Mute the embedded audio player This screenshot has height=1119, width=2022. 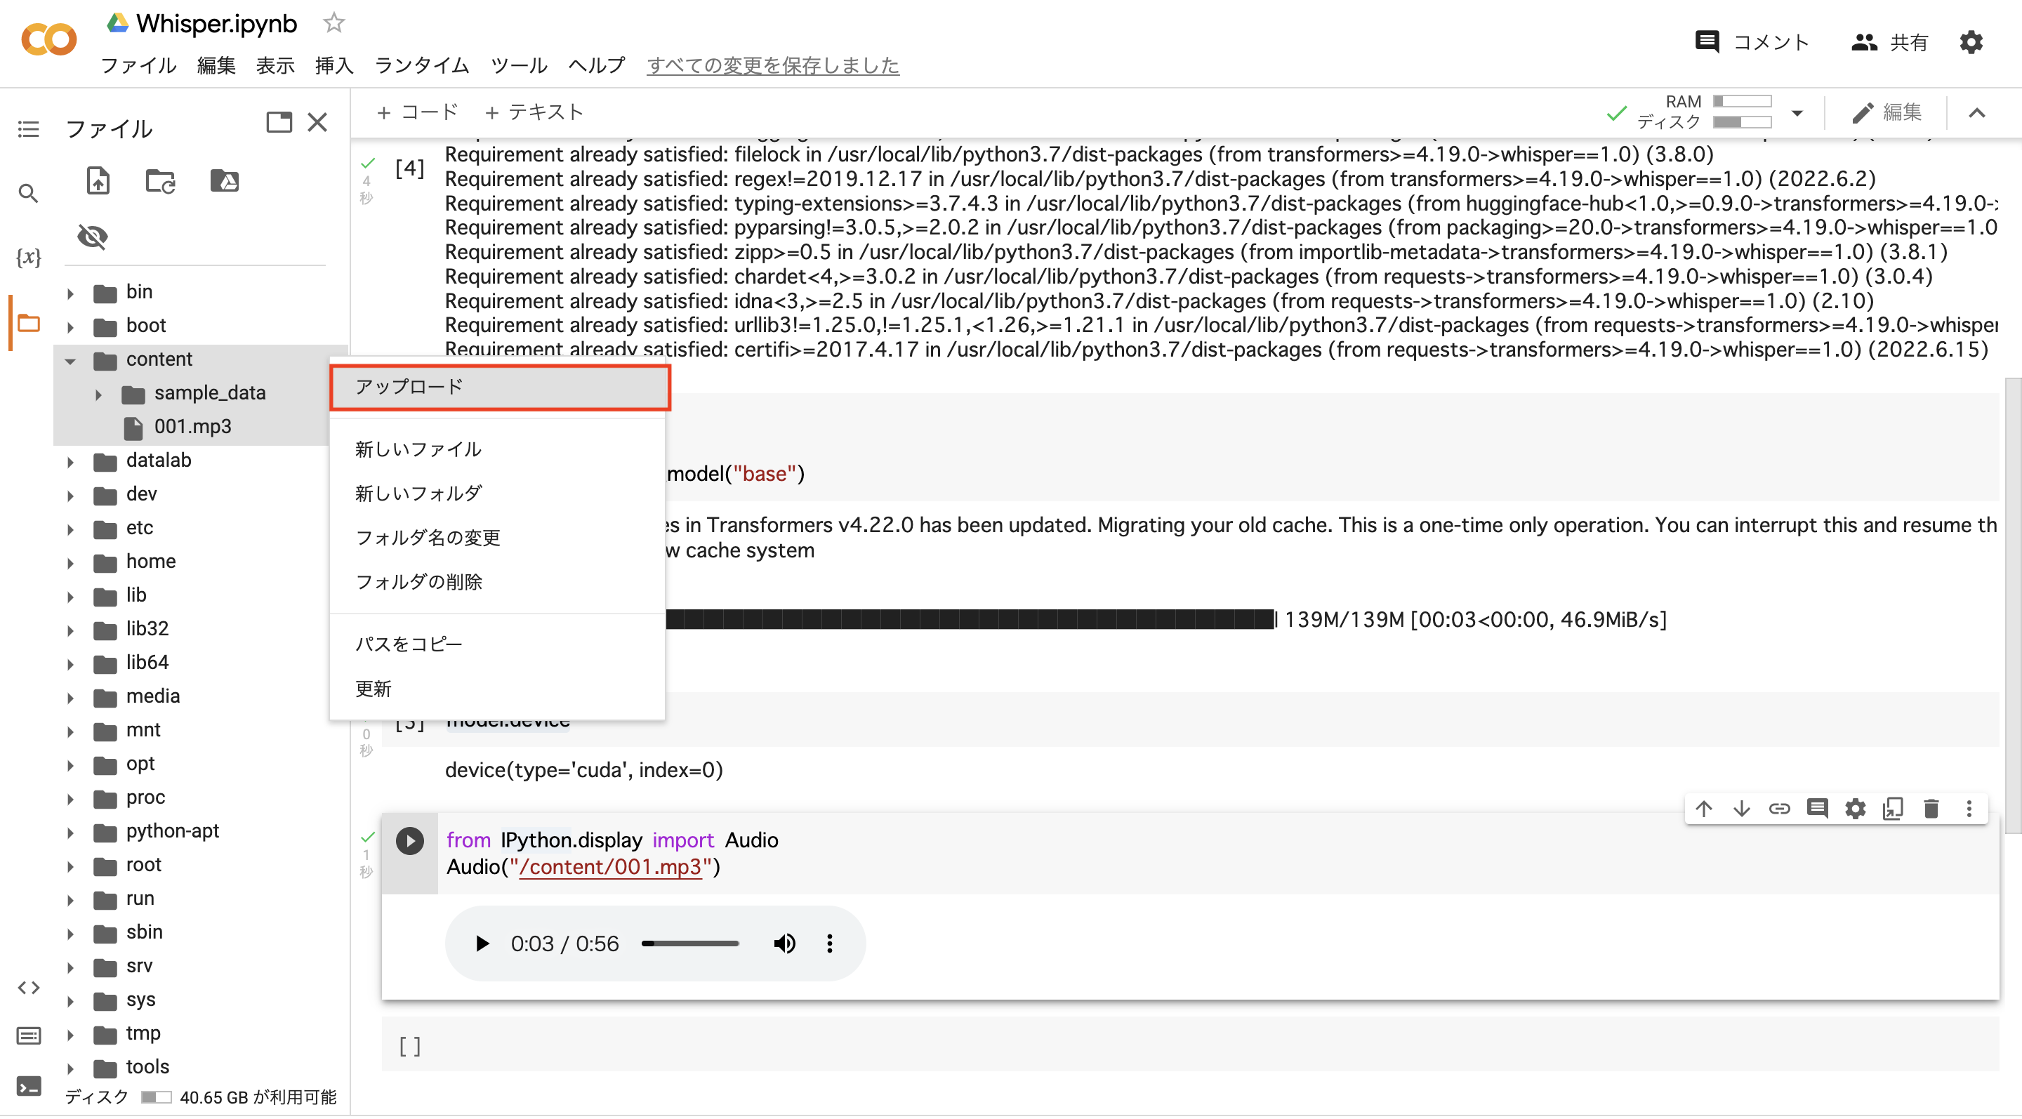784,943
